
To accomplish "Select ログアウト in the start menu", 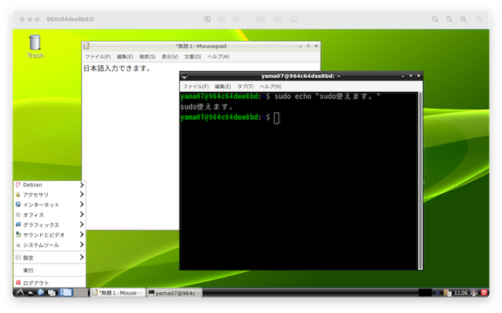I will (49, 283).
